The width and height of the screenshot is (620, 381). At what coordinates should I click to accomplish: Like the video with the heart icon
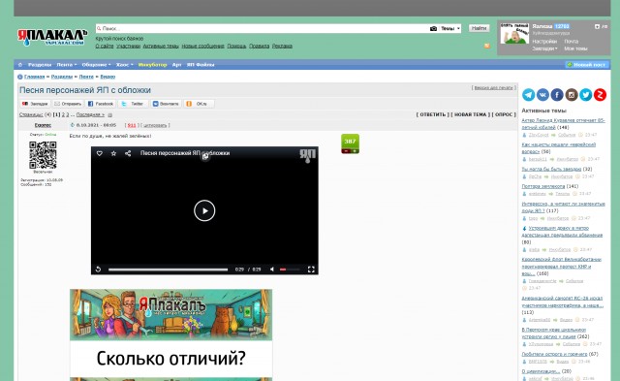point(100,153)
